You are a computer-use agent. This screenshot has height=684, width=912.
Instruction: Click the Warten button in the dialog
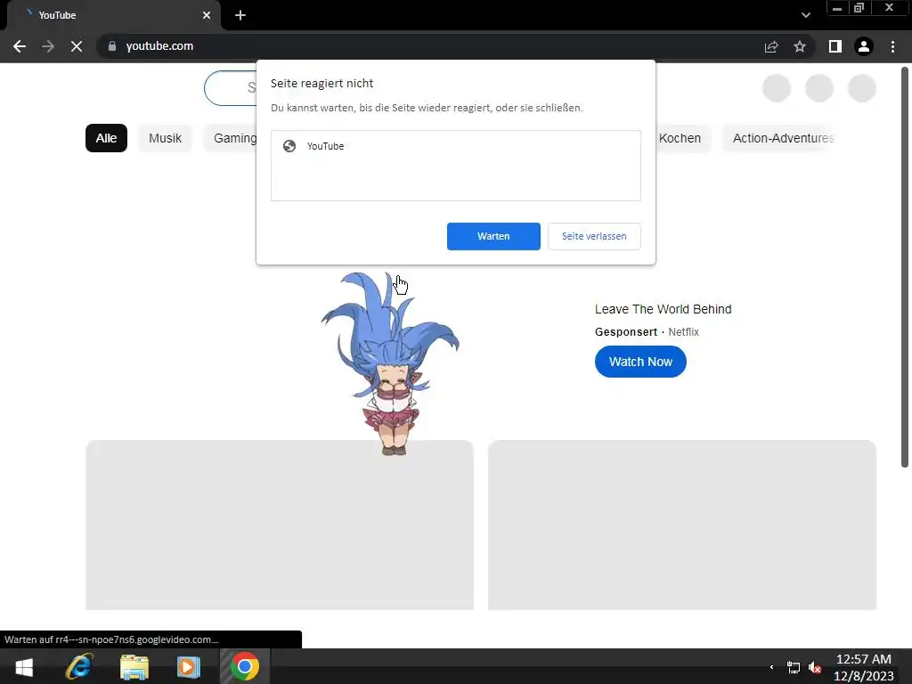(x=493, y=236)
